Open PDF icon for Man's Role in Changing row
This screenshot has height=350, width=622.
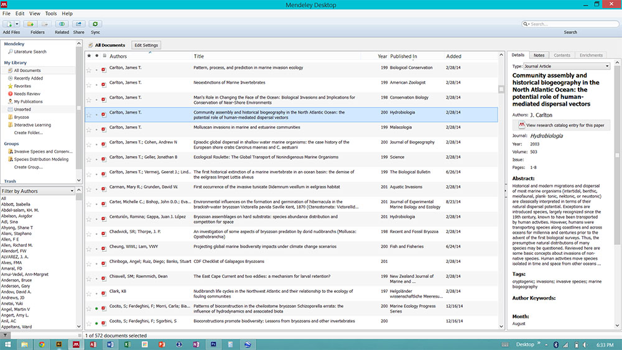click(x=103, y=100)
